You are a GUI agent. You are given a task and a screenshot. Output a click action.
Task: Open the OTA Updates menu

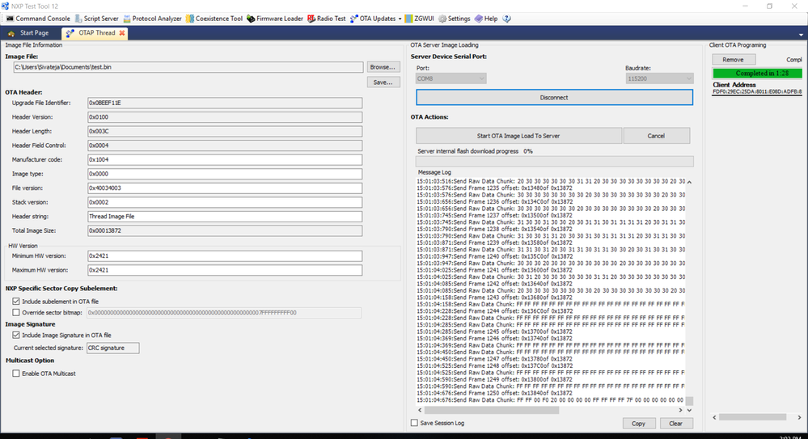click(373, 19)
